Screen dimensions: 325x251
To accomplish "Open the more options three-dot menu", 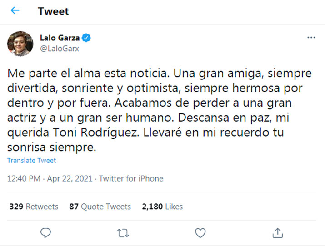I will point(311,38).
